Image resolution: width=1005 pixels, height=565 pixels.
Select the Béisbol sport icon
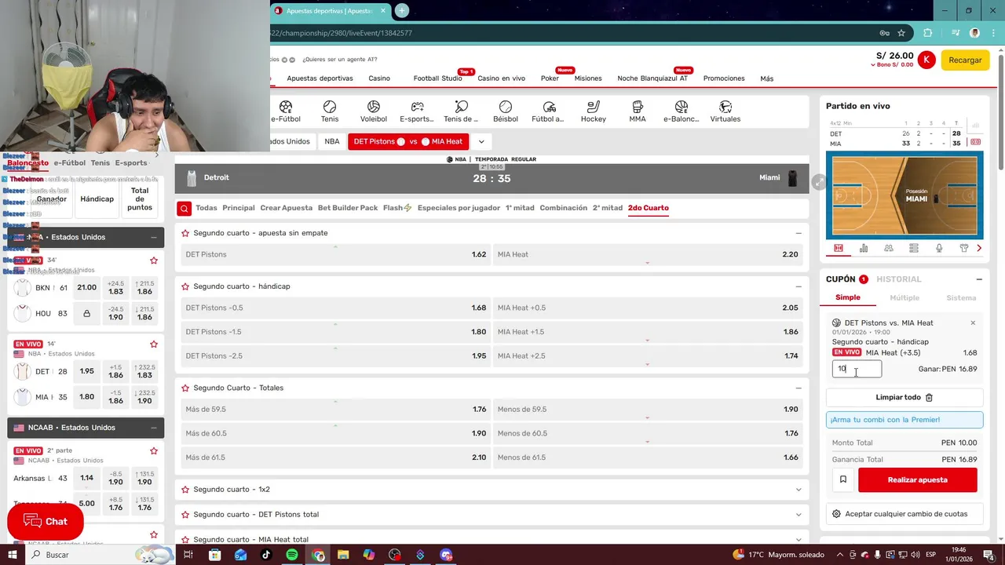(506, 107)
